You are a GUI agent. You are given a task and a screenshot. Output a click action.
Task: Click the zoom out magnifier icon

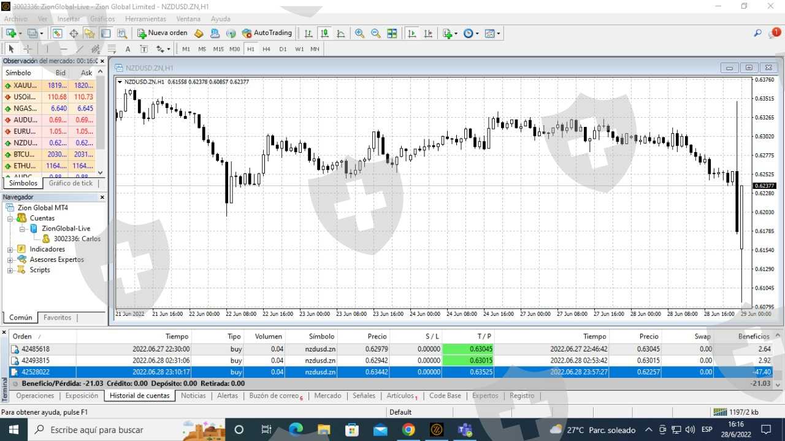pos(375,33)
